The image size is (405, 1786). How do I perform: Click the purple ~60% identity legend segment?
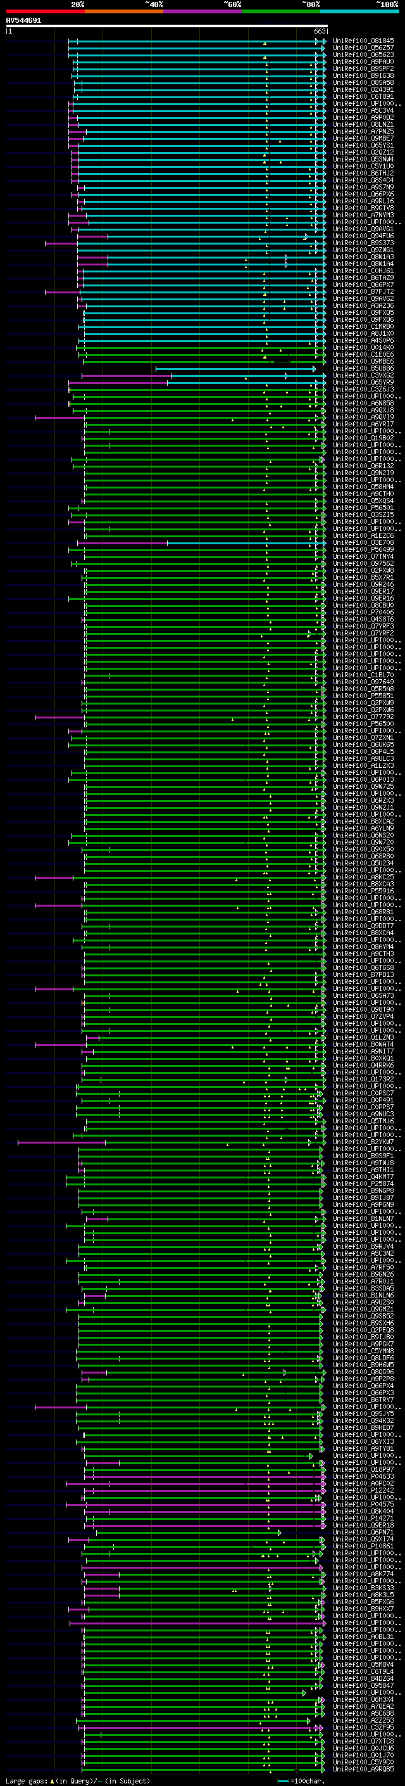pos(203,11)
